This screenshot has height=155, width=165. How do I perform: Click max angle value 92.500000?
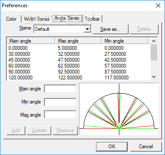click(x=69, y=72)
